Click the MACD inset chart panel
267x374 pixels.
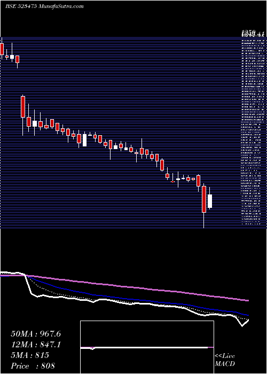tap(147, 347)
